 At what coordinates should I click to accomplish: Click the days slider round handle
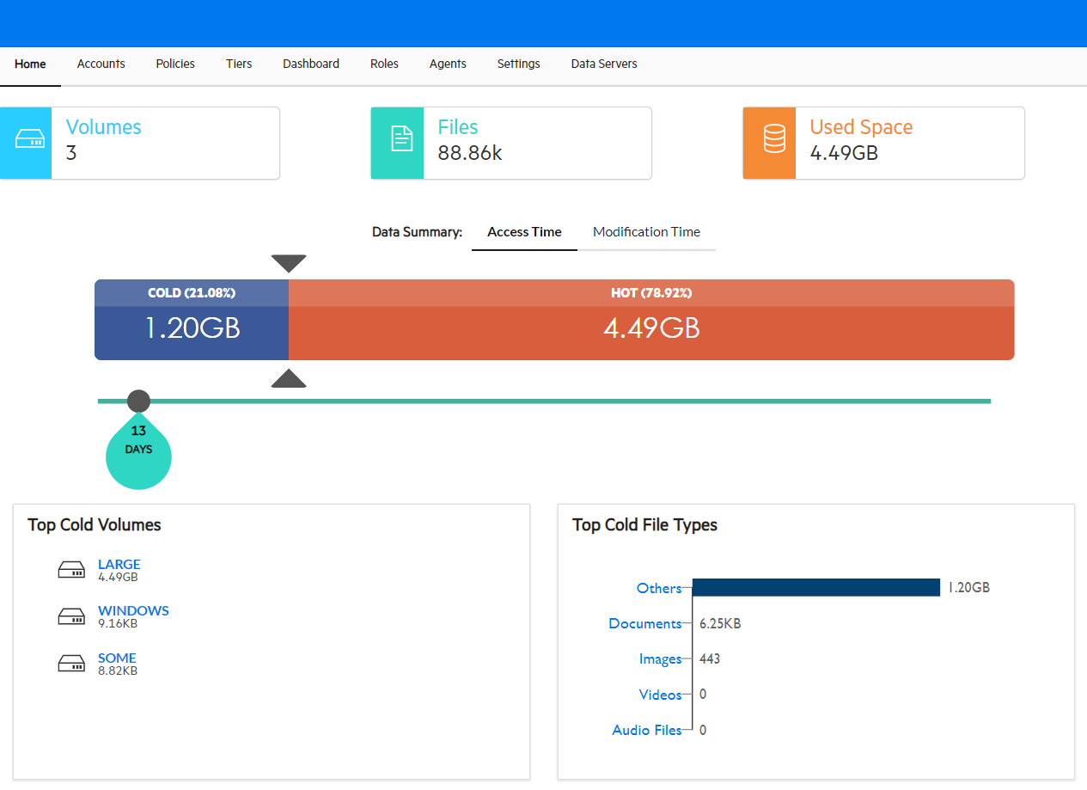pos(138,401)
